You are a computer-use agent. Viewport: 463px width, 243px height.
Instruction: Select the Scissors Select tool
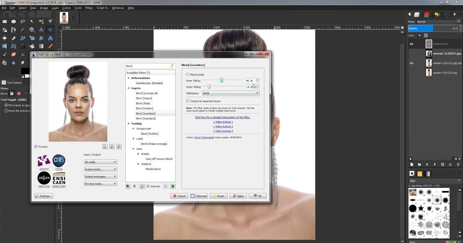pyautogui.click(x=50, y=21)
